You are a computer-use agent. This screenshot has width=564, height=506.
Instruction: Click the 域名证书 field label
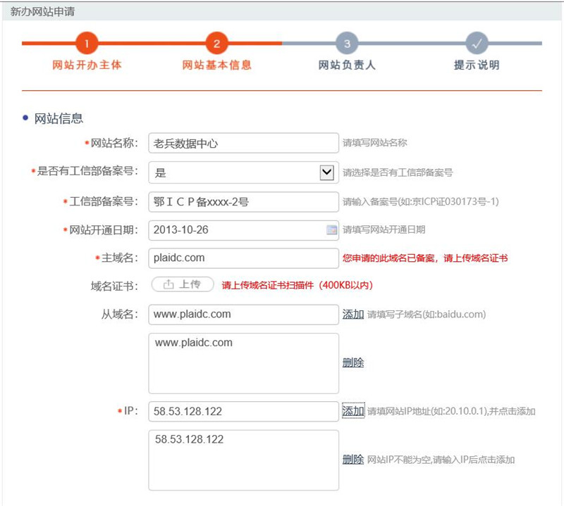114,286
